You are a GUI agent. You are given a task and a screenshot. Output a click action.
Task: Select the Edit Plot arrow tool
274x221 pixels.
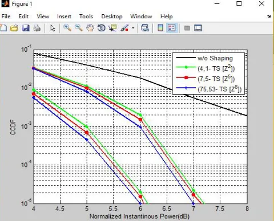tap(53, 28)
